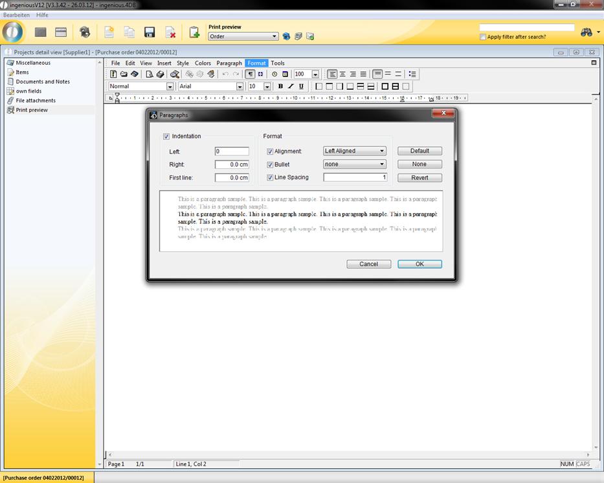Click the first-line indent marker on ruler

(117, 95)
